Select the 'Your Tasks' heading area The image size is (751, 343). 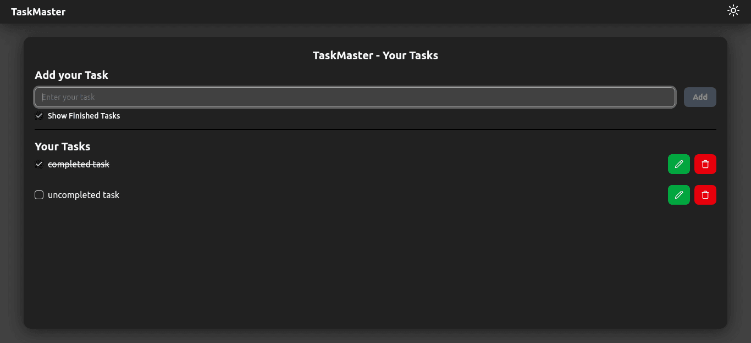coord(62,147)
